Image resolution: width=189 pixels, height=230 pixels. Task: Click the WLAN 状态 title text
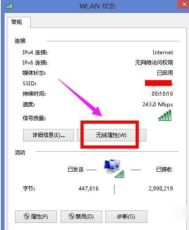coord(97,6)
